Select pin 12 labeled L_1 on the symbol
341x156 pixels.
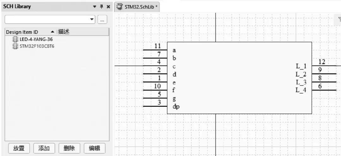coord(324,65)
